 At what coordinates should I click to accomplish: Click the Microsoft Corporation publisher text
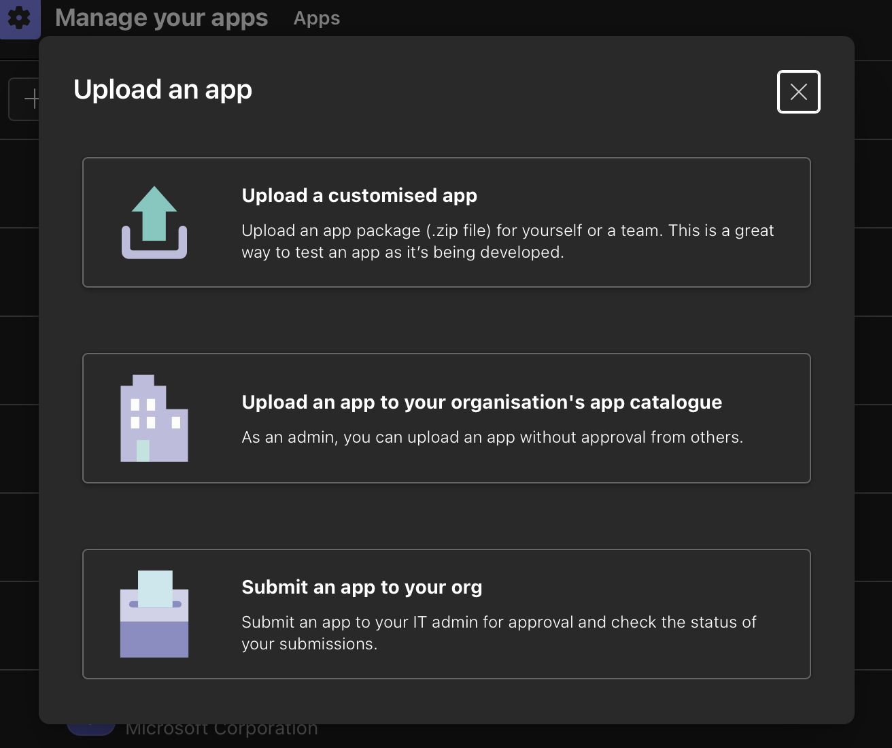[222, 730]
